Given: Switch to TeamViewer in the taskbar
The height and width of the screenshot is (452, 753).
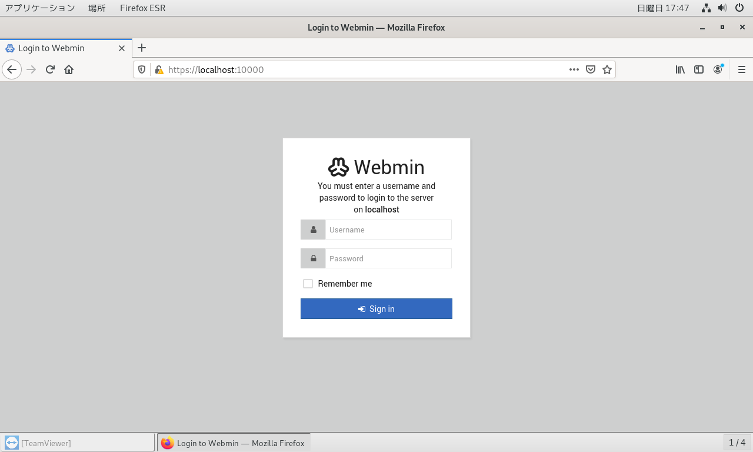Looking at the screenshot, I should point(78,443).
